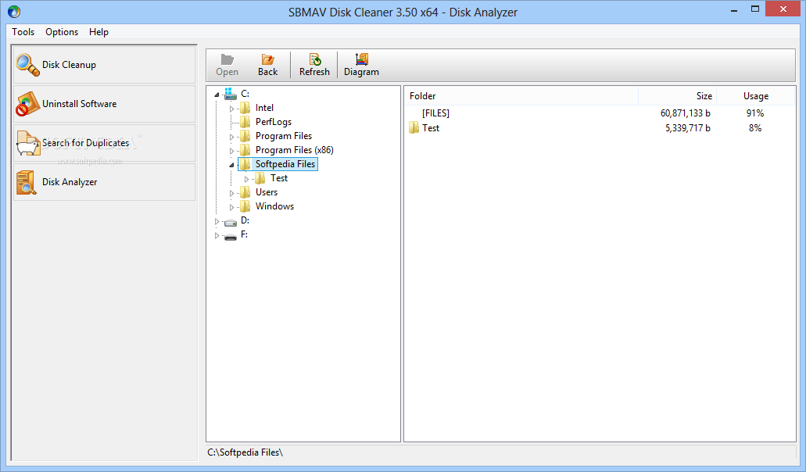
Task: Click size value 5,339,717 b
Action: (688, 128)
